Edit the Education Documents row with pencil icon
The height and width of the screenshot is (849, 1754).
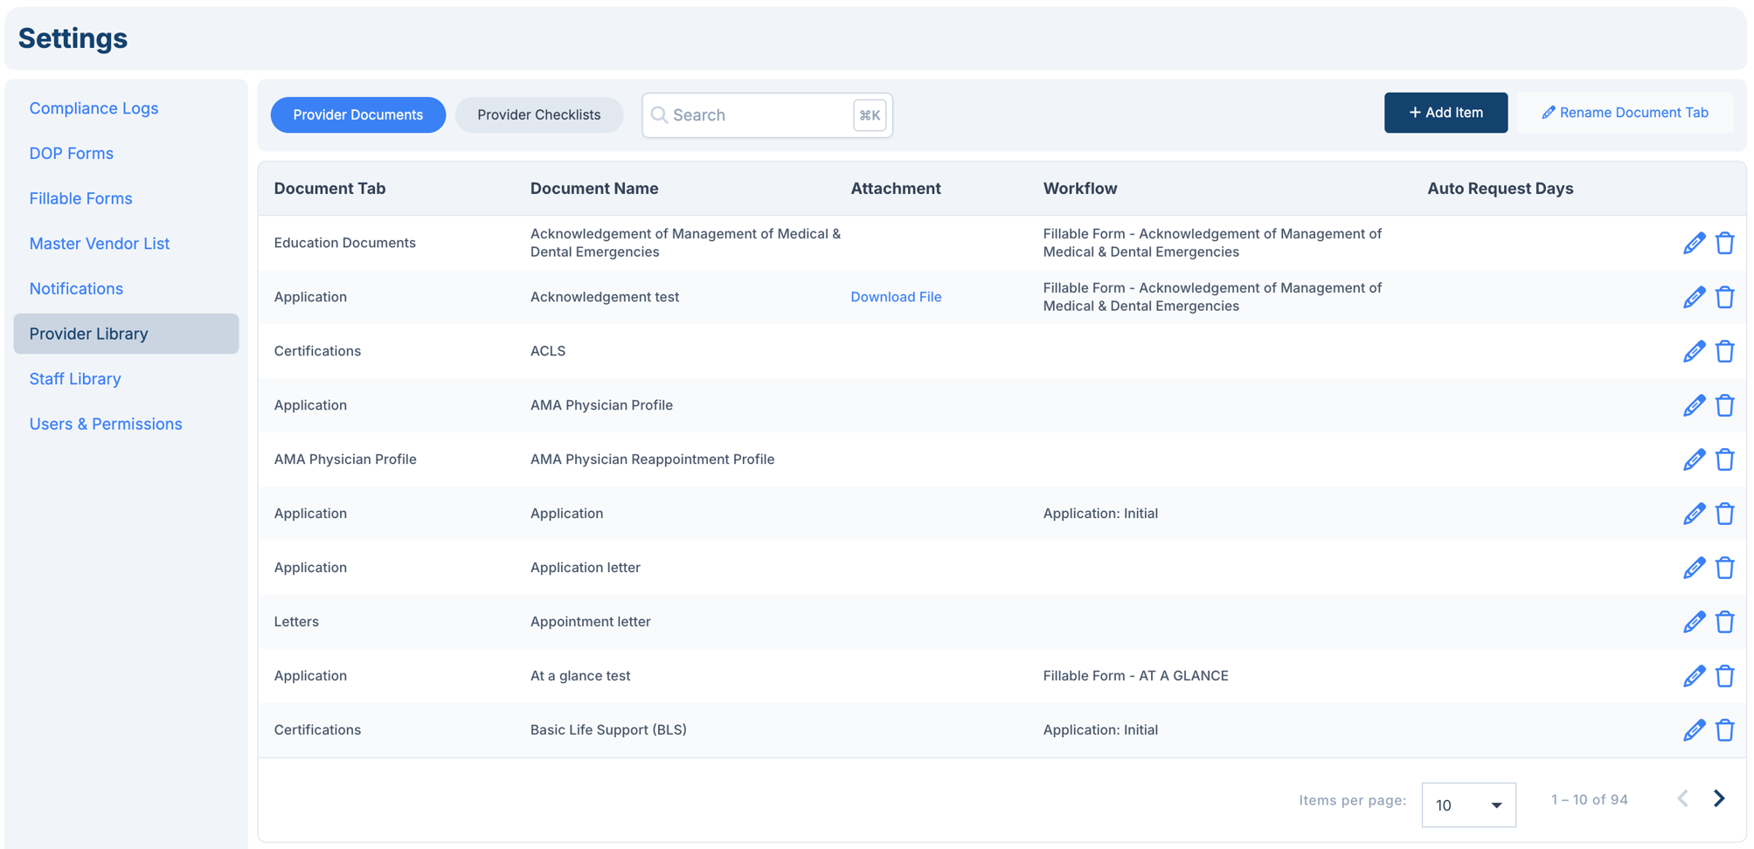[1694, 243]
